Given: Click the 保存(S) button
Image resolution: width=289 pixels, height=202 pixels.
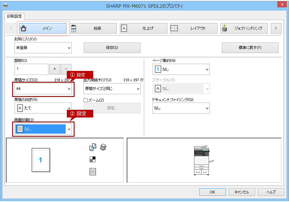Looking at the screenshot, I should 112,48.
